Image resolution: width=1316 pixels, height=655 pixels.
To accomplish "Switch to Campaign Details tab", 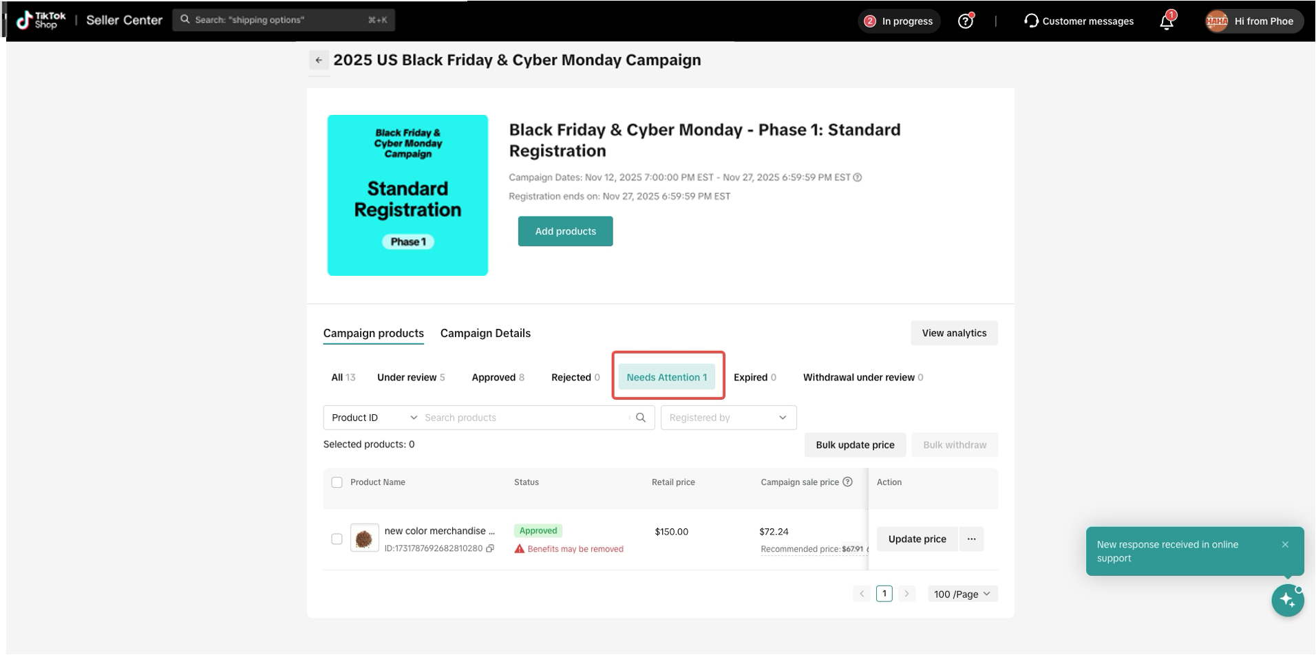I will tap(485, 333).
